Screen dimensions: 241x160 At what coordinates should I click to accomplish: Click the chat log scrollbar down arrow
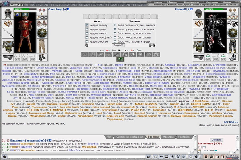click(x=195, y=149)
